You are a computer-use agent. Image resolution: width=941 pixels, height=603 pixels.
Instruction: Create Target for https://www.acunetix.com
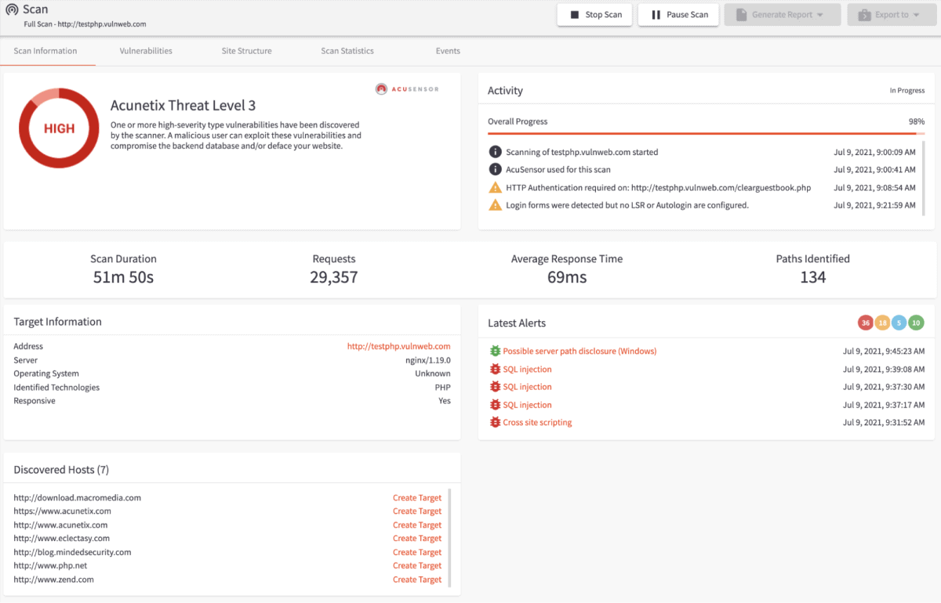click(417, 511)
